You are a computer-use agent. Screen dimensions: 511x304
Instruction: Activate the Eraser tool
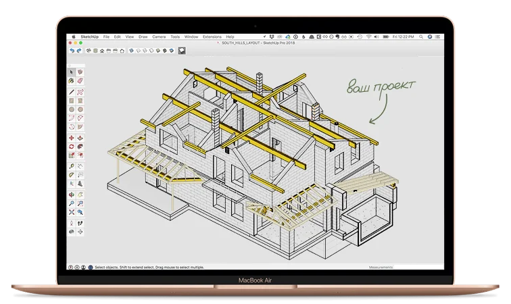click(x=80, y=80)
